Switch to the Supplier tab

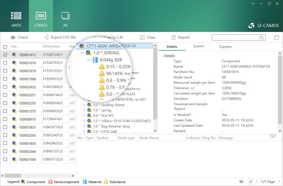click(x=225, y=47)
